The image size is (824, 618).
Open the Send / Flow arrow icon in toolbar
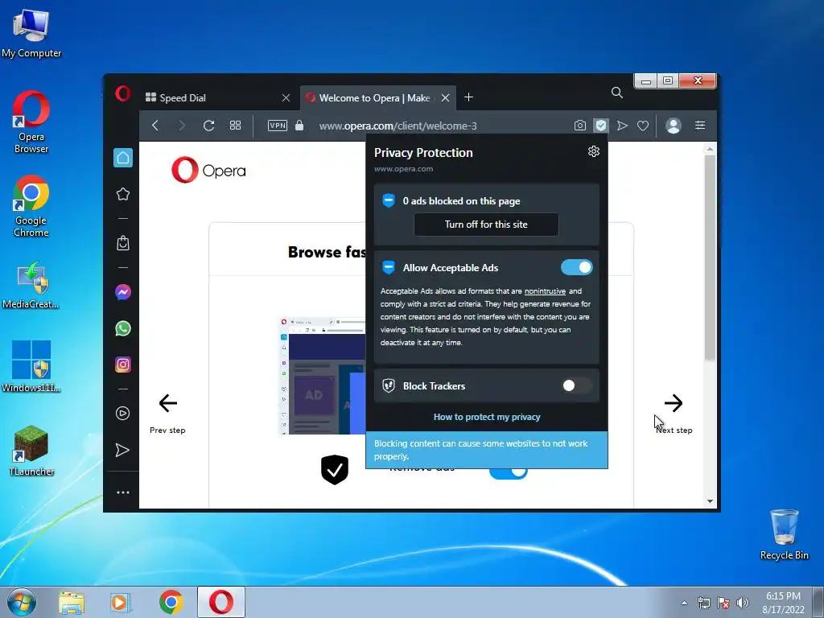(x=622, y=126)
